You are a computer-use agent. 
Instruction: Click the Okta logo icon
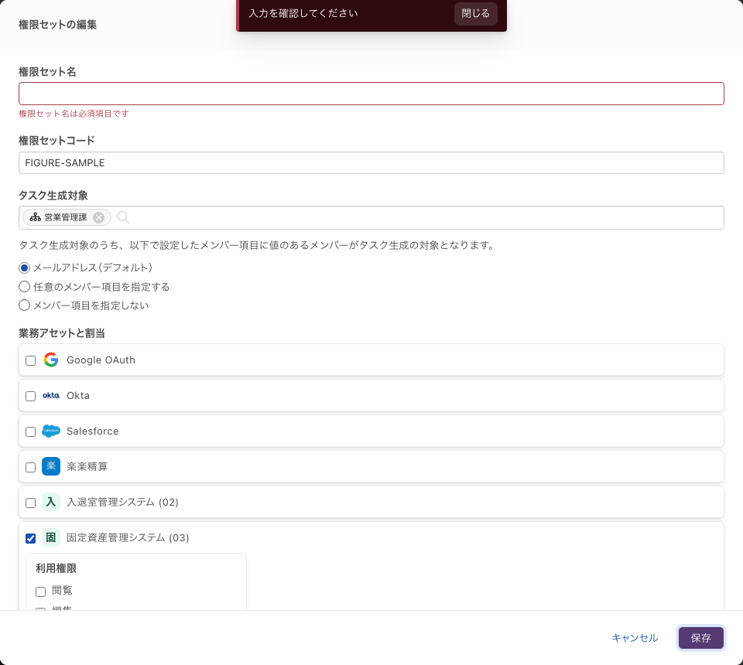[x=51, y=395]
